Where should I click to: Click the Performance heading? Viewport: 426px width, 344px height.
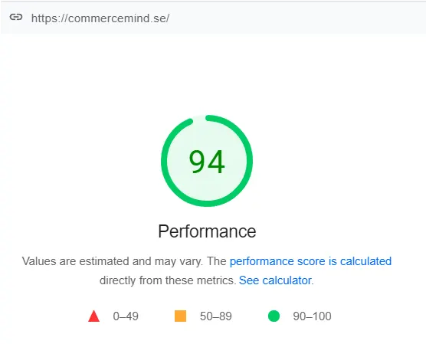pyautogui.click(x=207, y=231)
